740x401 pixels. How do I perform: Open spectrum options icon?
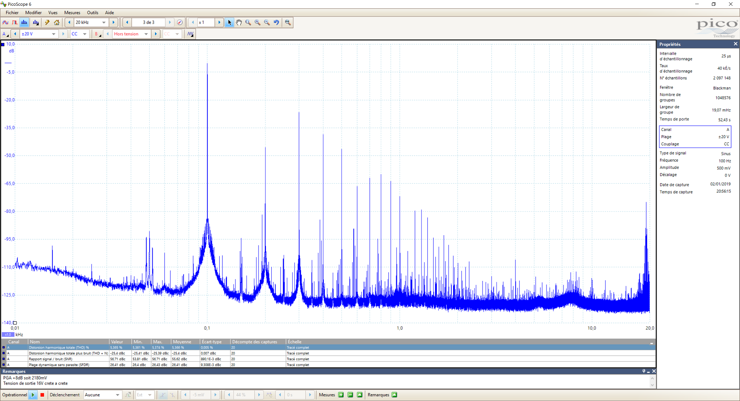[x=36, y=22]
